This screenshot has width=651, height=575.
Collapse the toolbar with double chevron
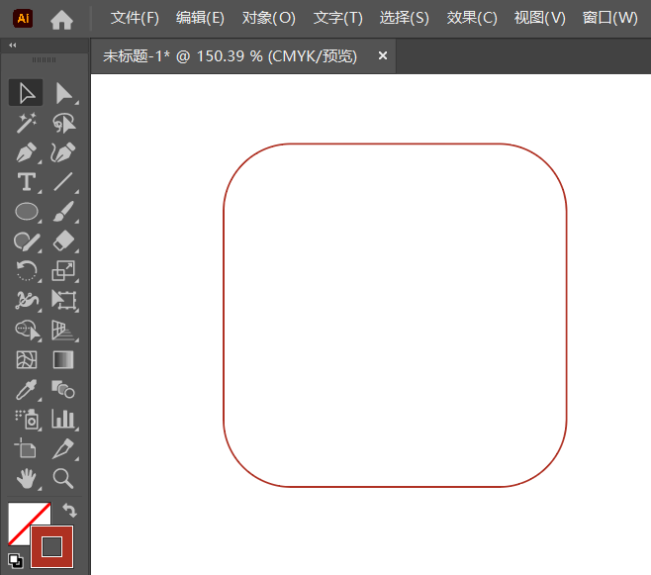pyautogui.click(x=13, y=45)
